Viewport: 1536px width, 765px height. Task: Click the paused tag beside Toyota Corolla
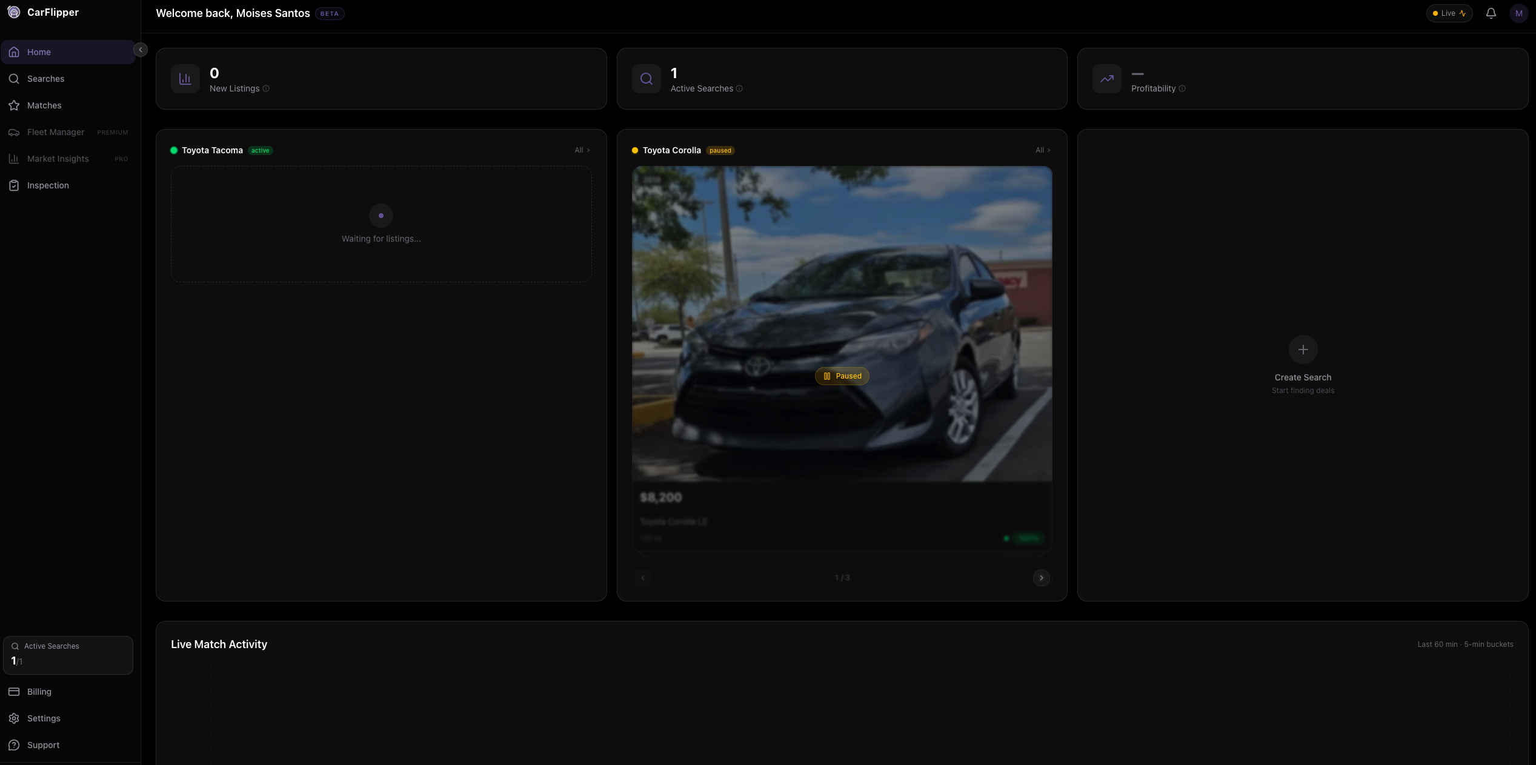pyautogui.click(x=720, y=150)
